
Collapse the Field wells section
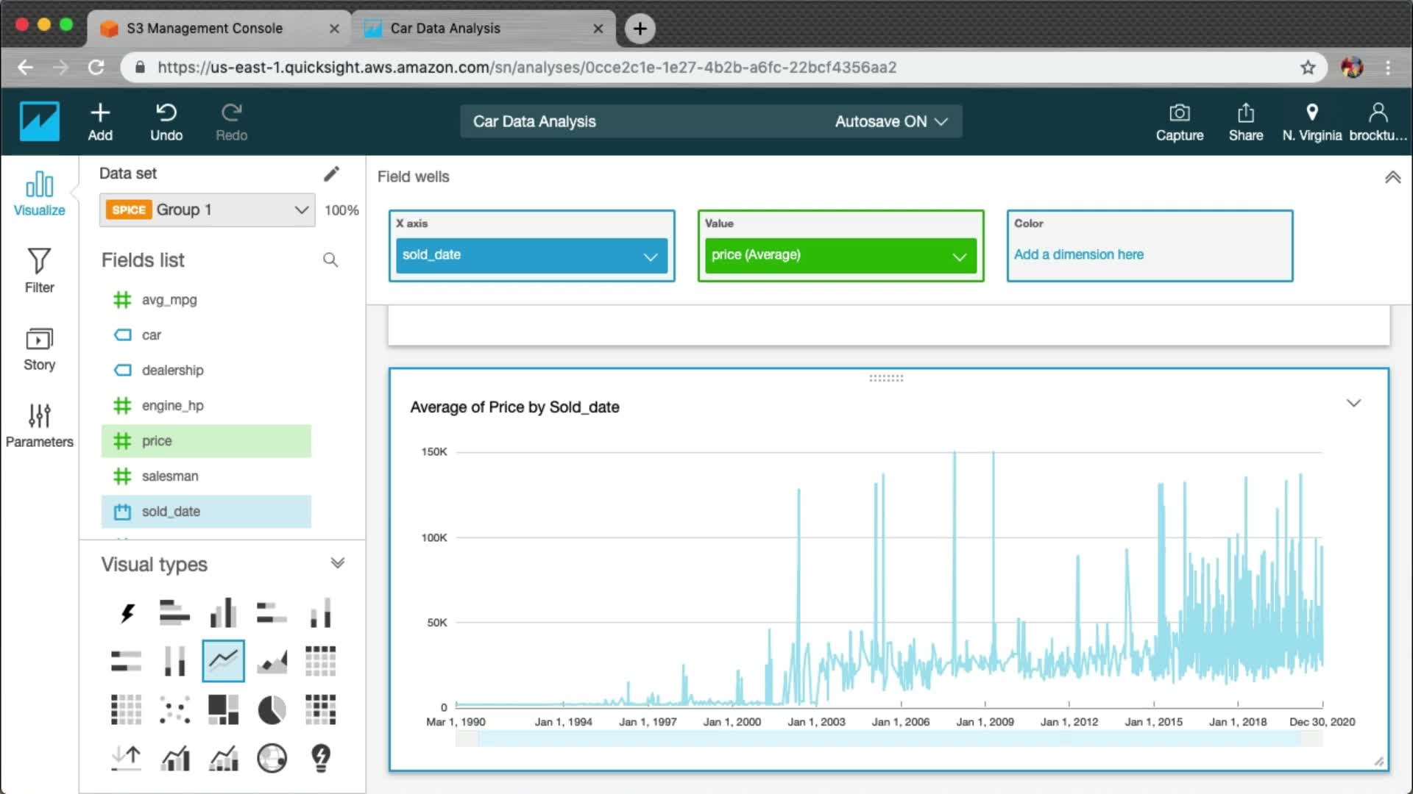(1392, 177)
